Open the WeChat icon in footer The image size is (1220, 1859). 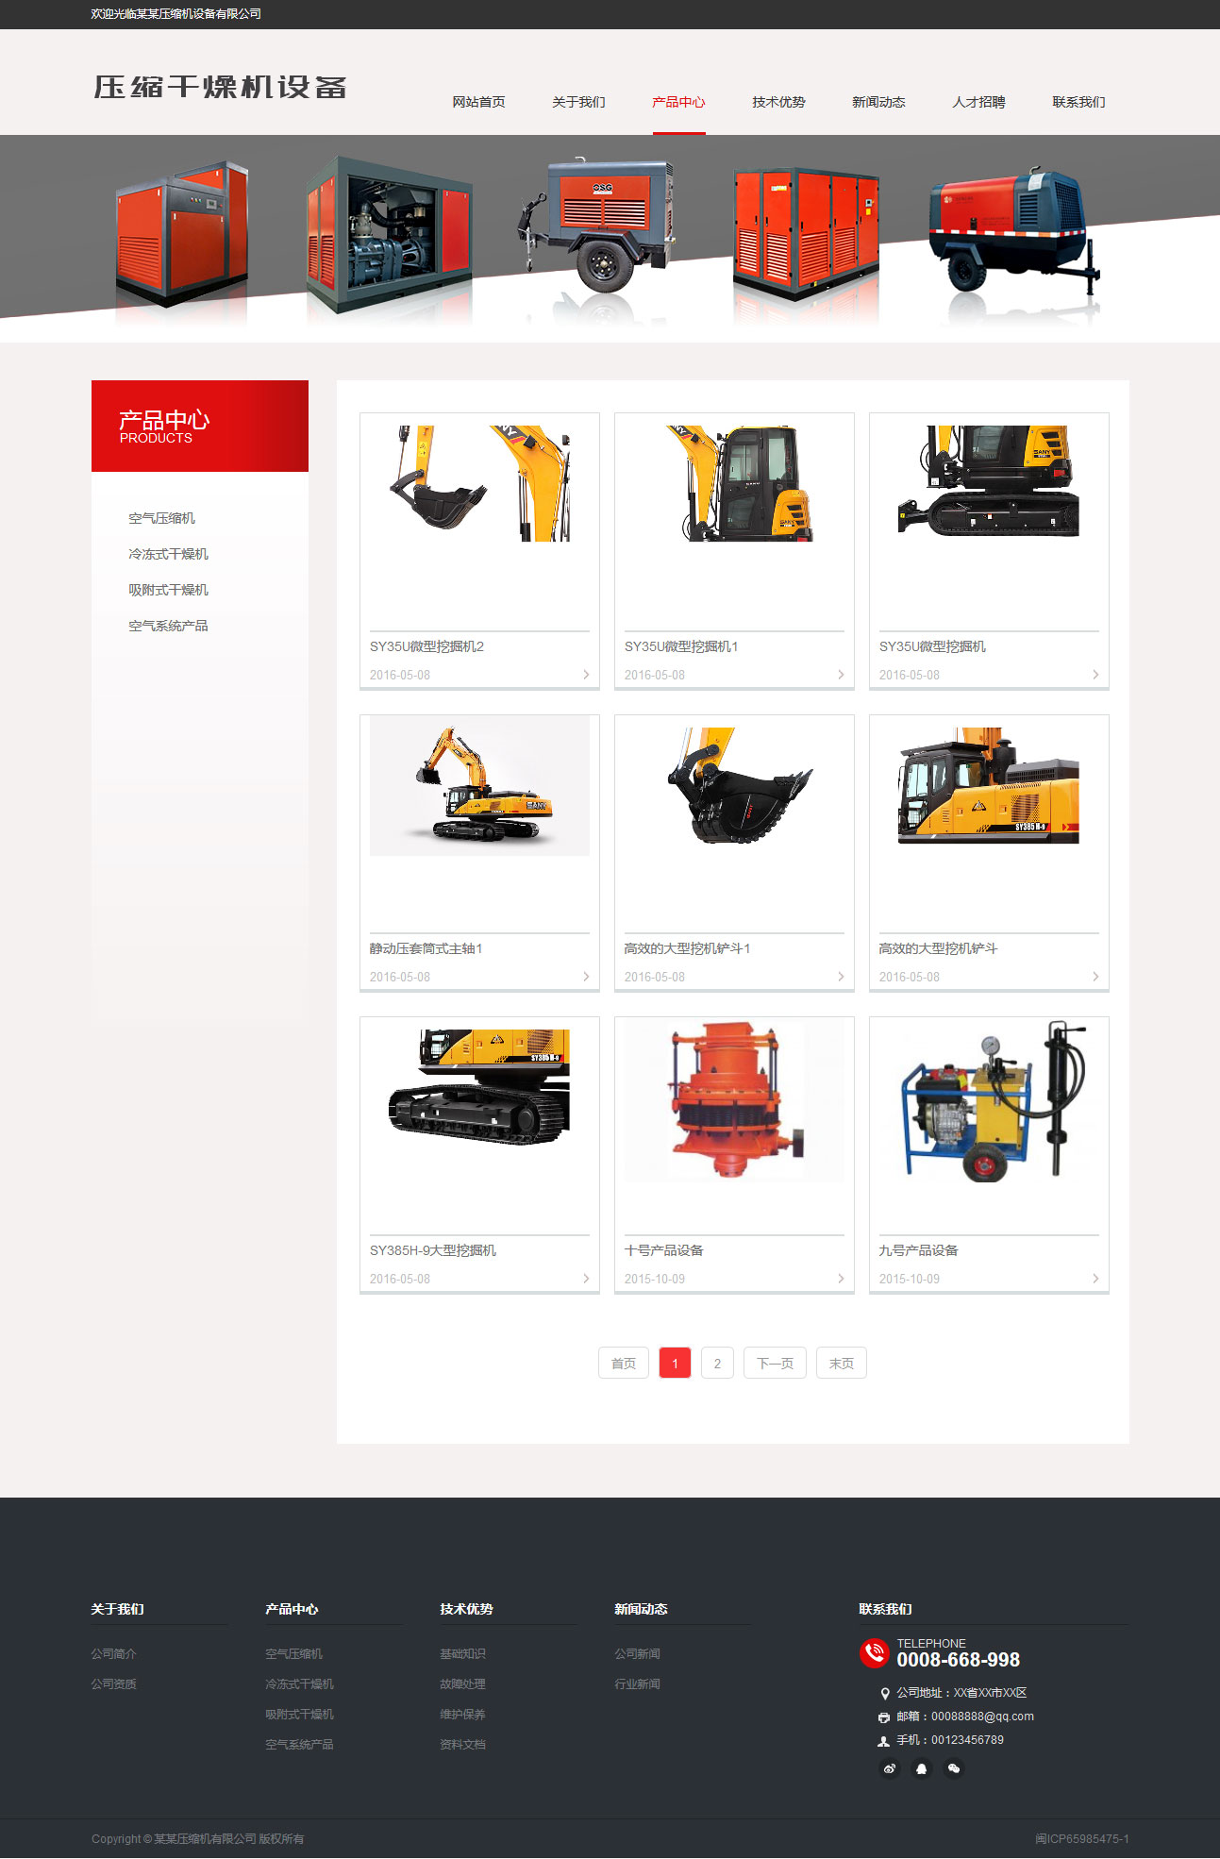tap(954, 1768)
